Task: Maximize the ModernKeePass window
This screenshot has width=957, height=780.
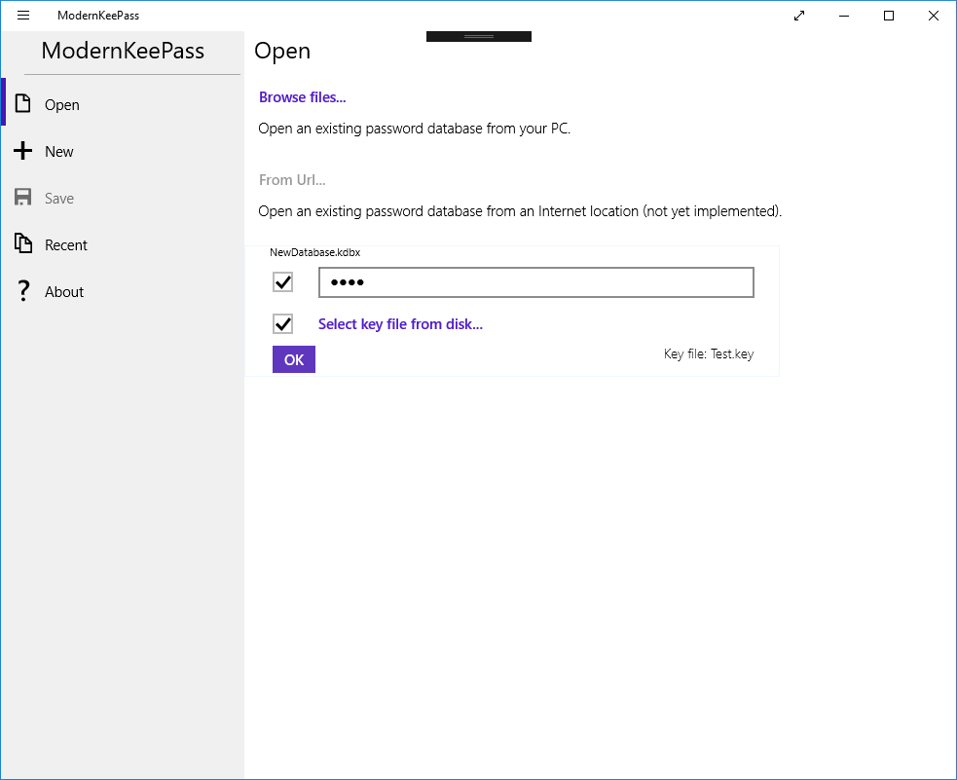Action: [889, 16]
